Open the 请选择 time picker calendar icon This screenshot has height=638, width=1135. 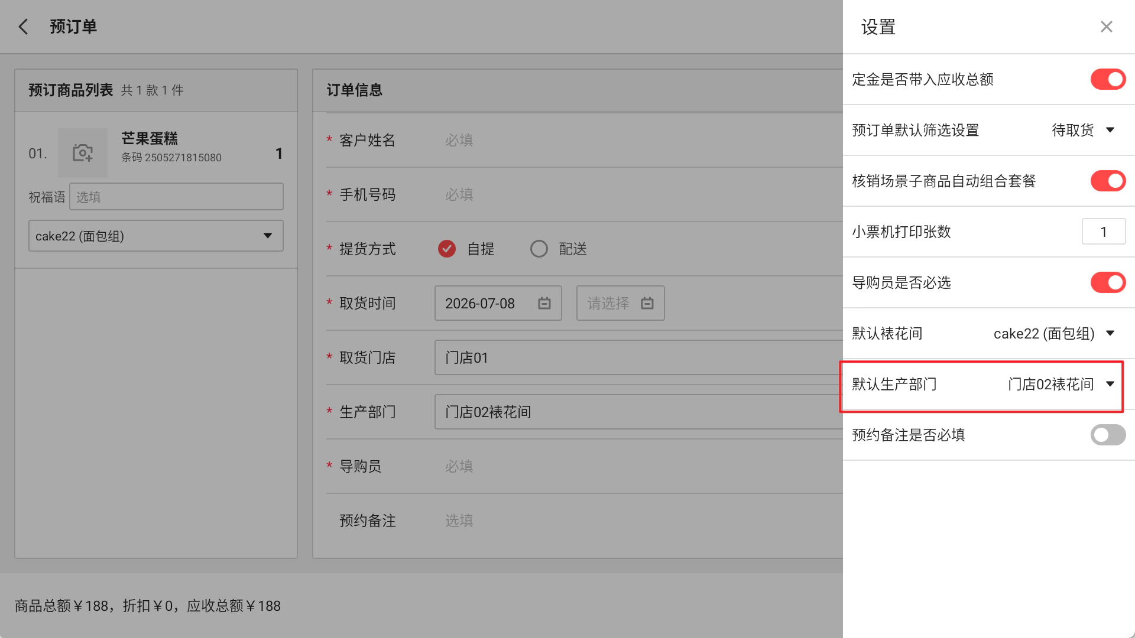647,303
